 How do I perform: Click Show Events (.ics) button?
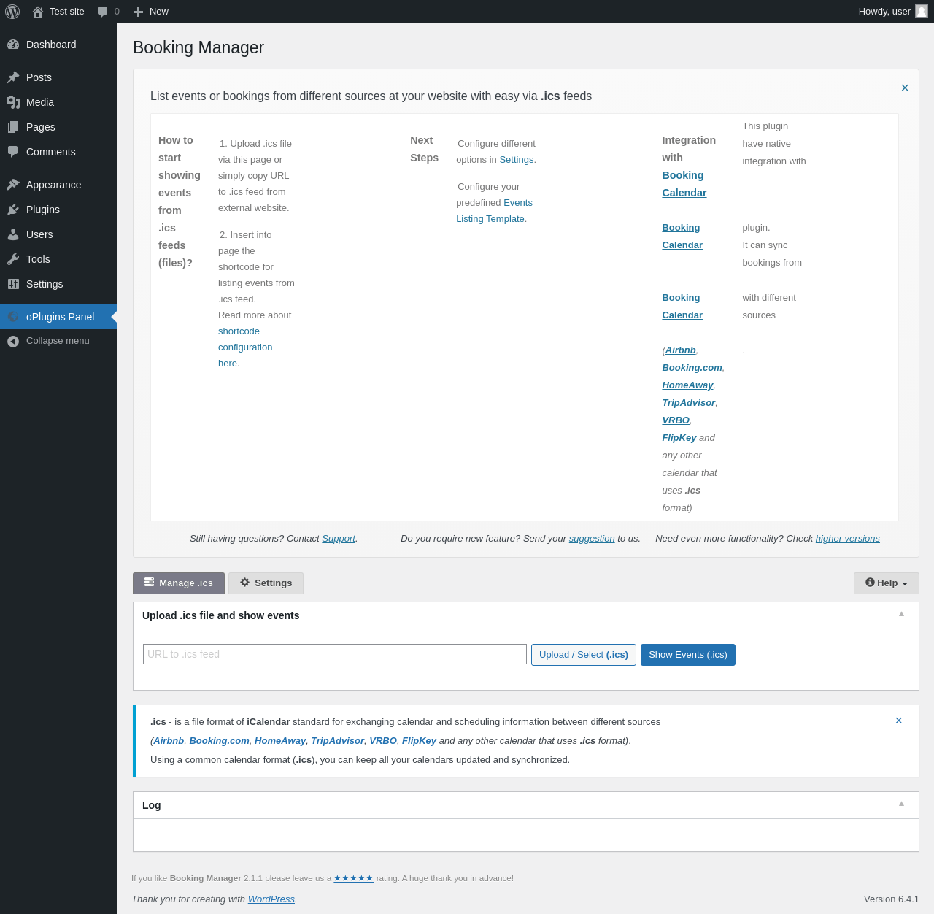[688, 655]
